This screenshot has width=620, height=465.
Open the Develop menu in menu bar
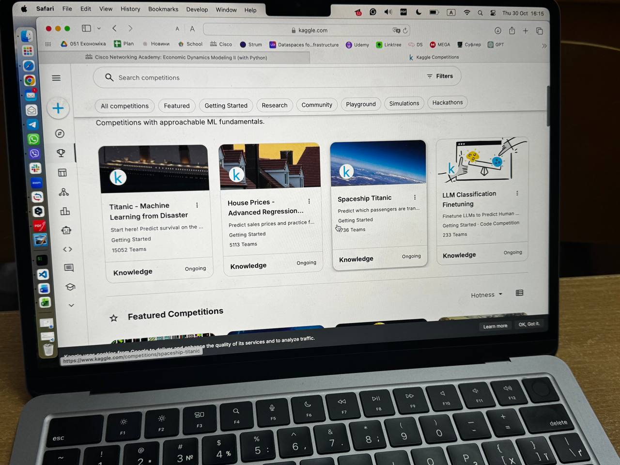197,9
